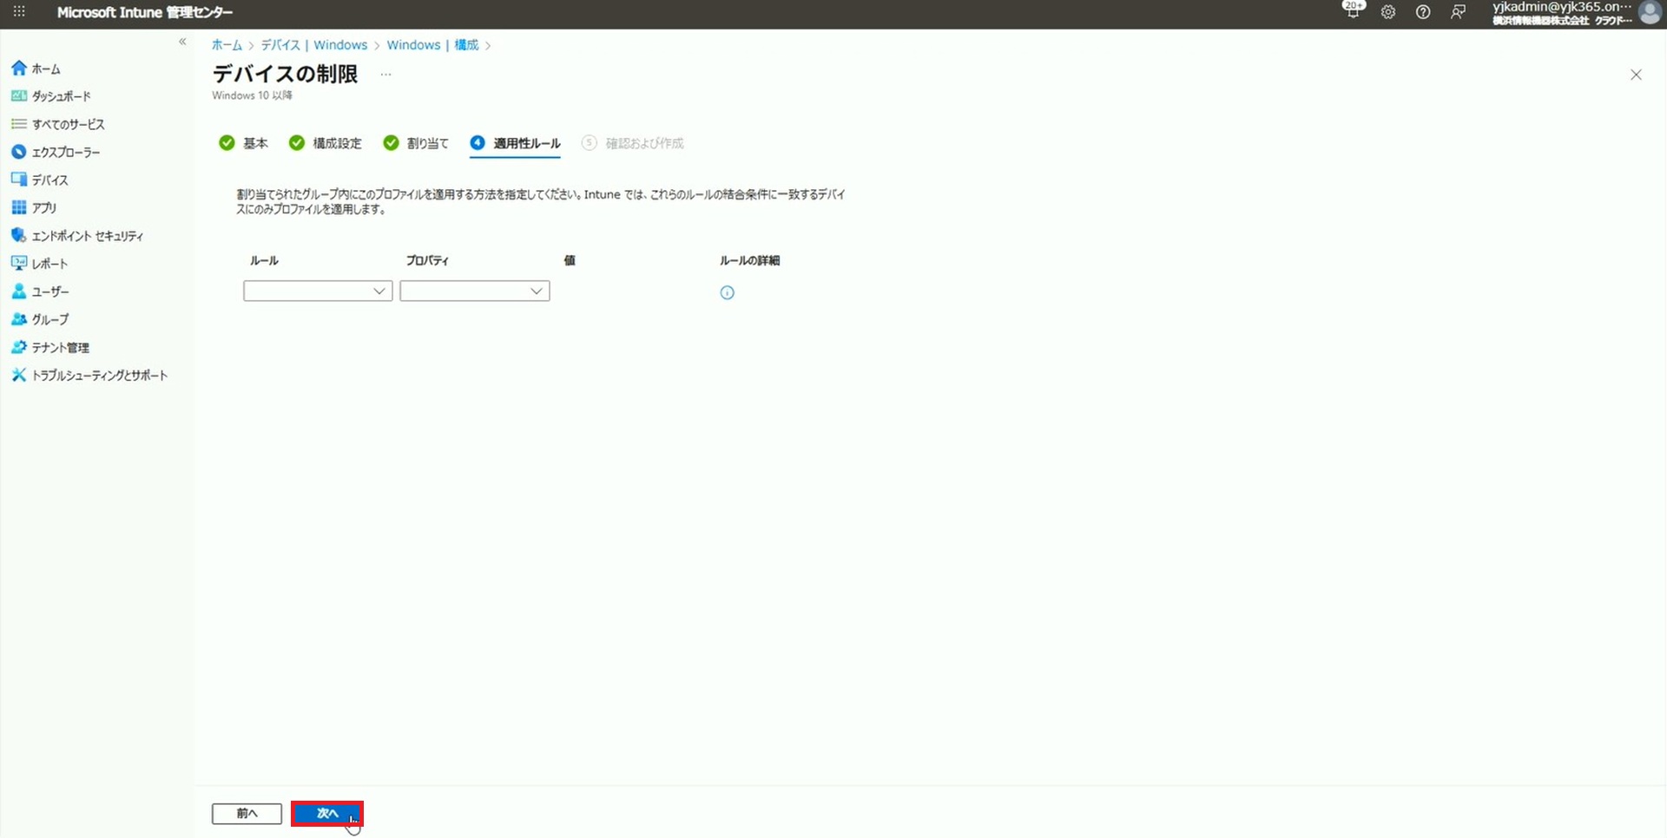Open the ホーム breadcrumb link
Image resolution: width=1667 pixels, height=838 pixels.
click(227, 45)
